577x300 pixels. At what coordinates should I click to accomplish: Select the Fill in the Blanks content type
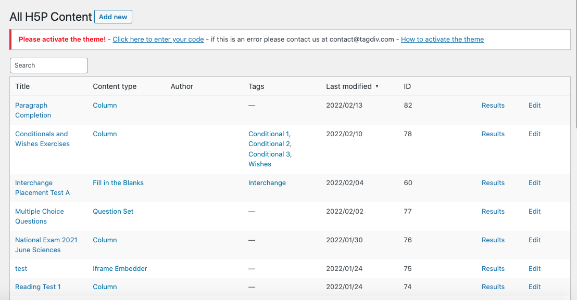[x=118, y=183]
